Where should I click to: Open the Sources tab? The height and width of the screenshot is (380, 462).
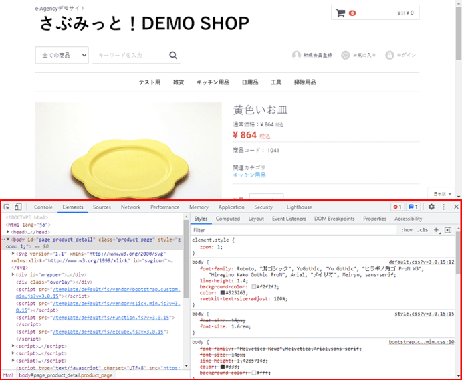[x=102, y=207]
